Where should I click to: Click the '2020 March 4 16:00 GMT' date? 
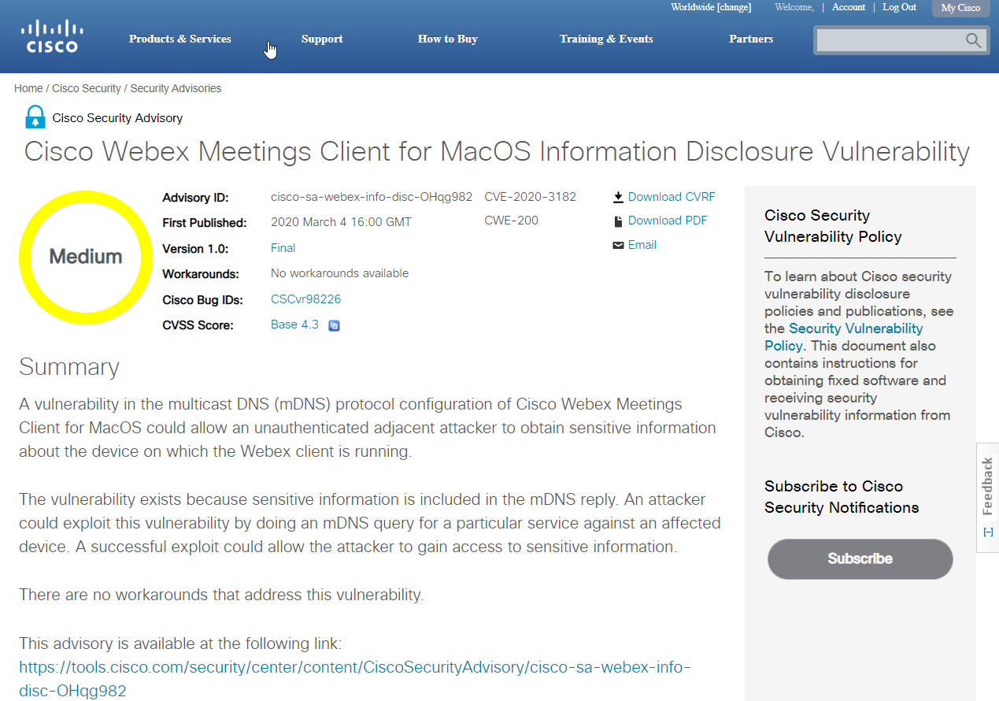click(341, 222)
